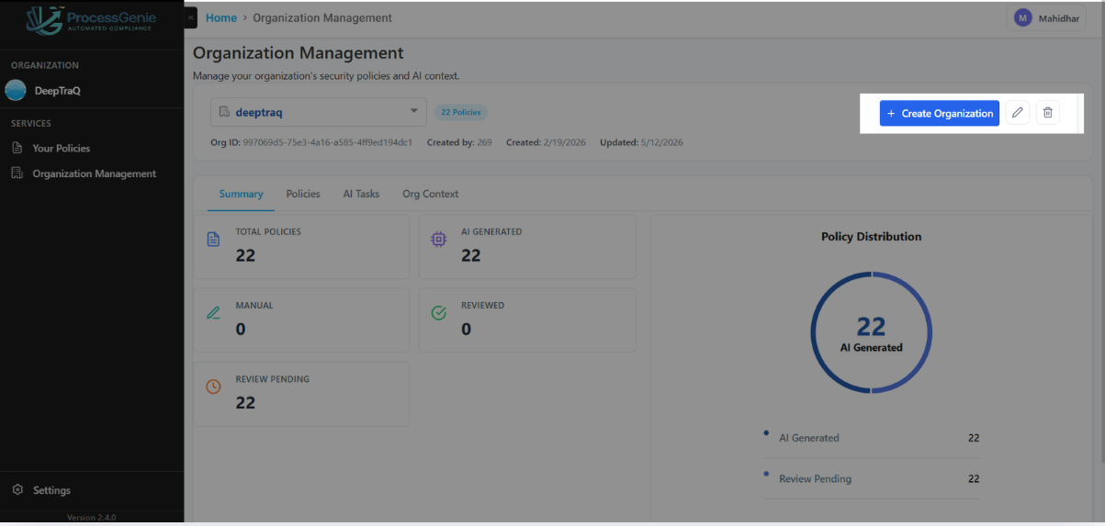The height and width of the screenshot is (526, 1105).
Task: Click the Manual pencil icon
Action: 213,313
